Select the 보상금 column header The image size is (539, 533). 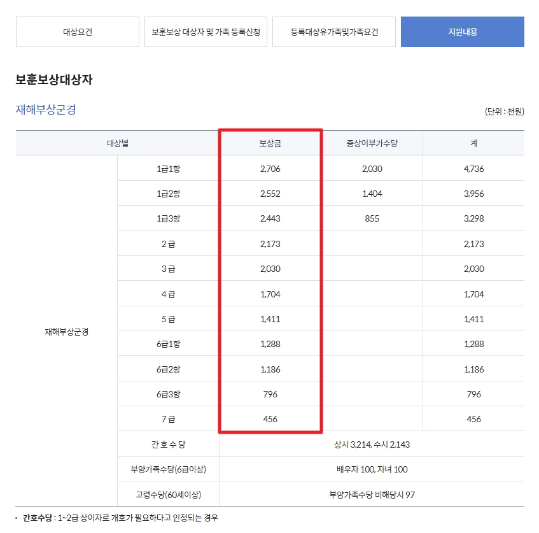269,143
